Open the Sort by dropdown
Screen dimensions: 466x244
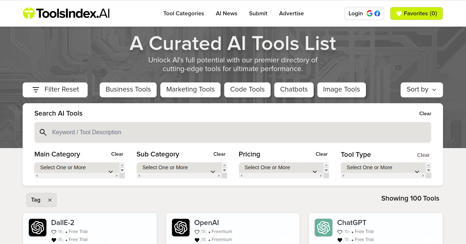[422, 90]
